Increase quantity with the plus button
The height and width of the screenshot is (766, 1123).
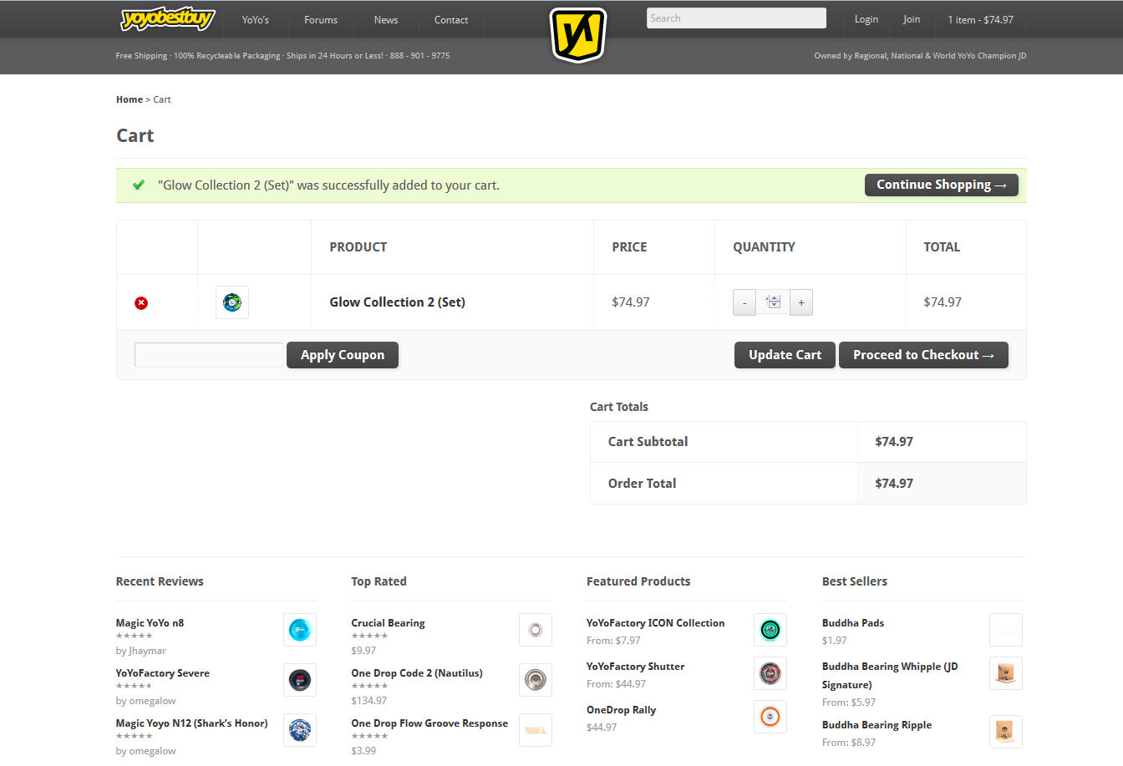[x=800, y=302]
